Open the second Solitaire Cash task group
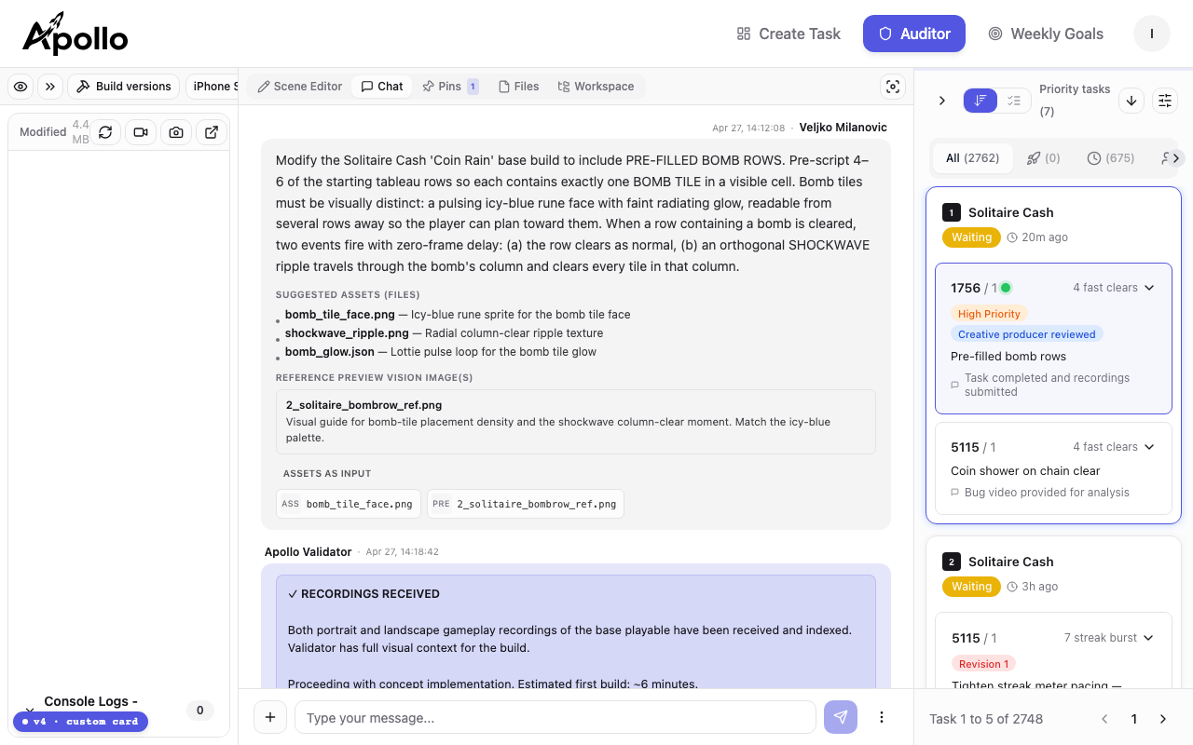Viewport: 1193px width, 745px height. (1011, 562)
